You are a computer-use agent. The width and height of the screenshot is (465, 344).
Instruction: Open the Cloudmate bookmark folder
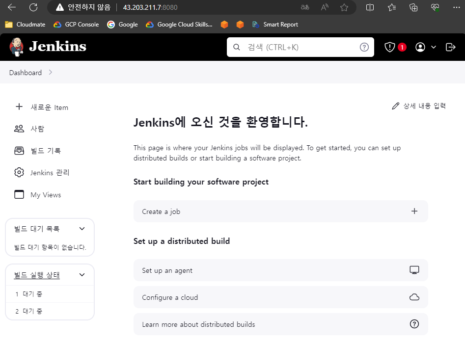coord(25,25)
